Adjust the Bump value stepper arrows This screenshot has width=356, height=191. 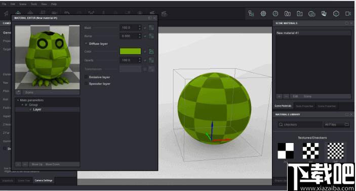click(x=140, y=36)
